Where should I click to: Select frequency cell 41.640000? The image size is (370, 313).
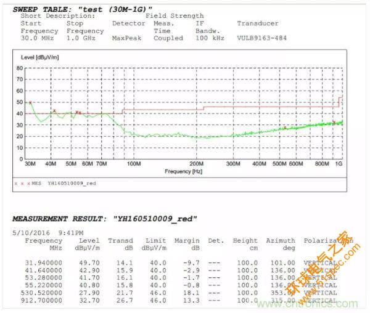44,270
